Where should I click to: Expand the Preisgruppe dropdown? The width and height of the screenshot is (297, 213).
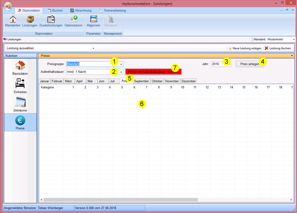coord(121,64)
